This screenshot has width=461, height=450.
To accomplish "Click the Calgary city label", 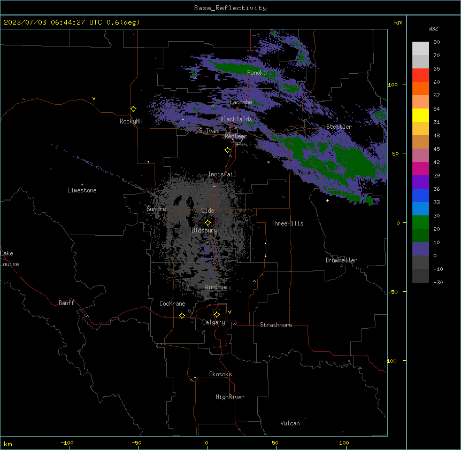I will (213, 322).
